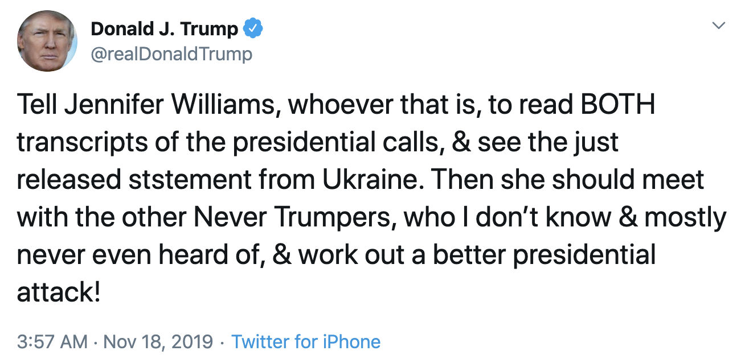Click the final word "attack!" in the tweet
Image resolution: width=745 pixels, height=363 pixels.
pos(59,292)
